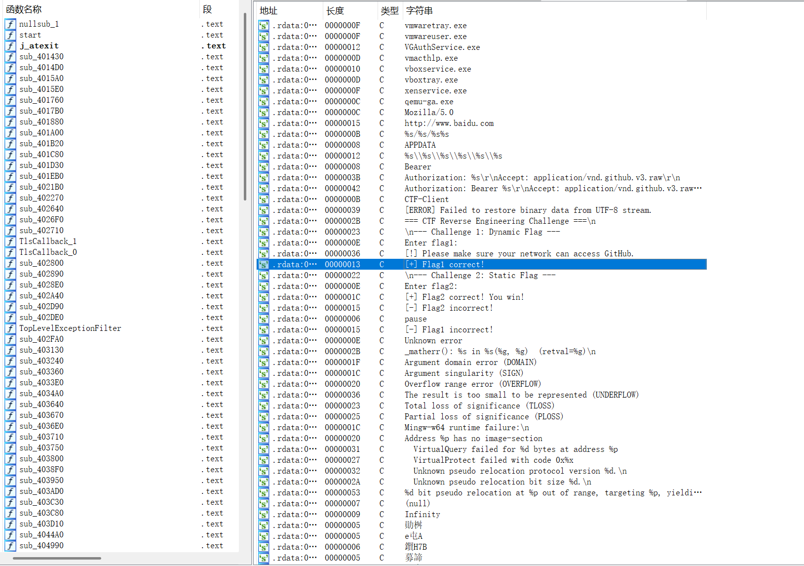Viewport: 804px width, 566px height.
Task: Click function icon beside TlsCallback_1
Action: tap(10, 242)
